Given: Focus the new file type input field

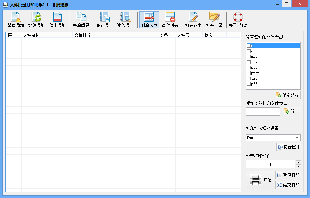Looking at the screenshot, I should [x=263, y=111].
